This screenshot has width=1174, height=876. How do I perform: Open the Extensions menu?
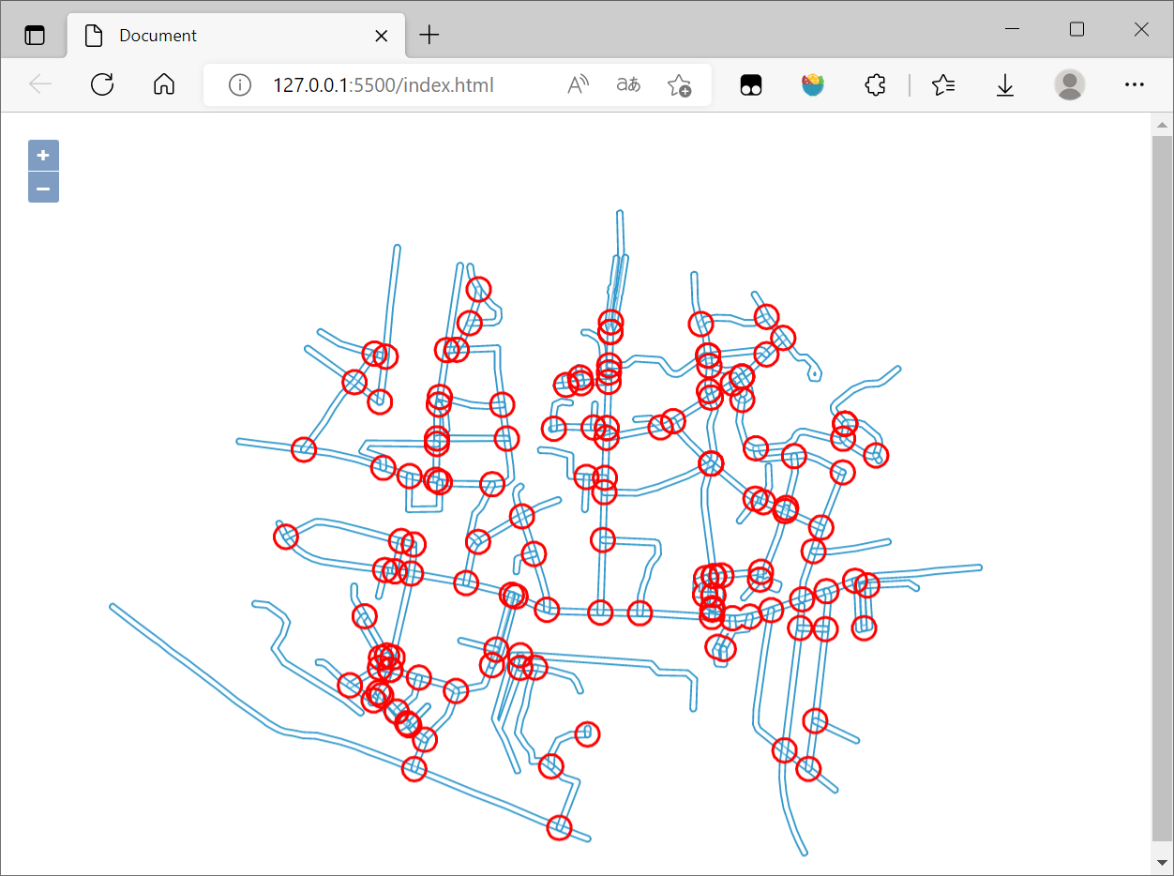click(875, 85)
